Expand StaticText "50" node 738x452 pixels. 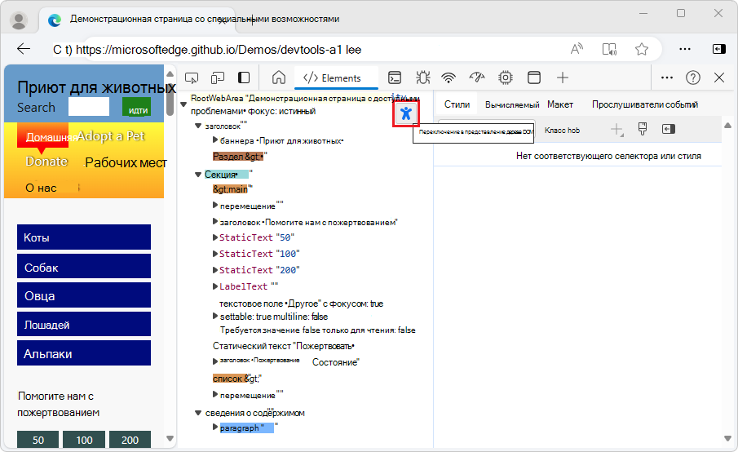(x=215, y=237)
